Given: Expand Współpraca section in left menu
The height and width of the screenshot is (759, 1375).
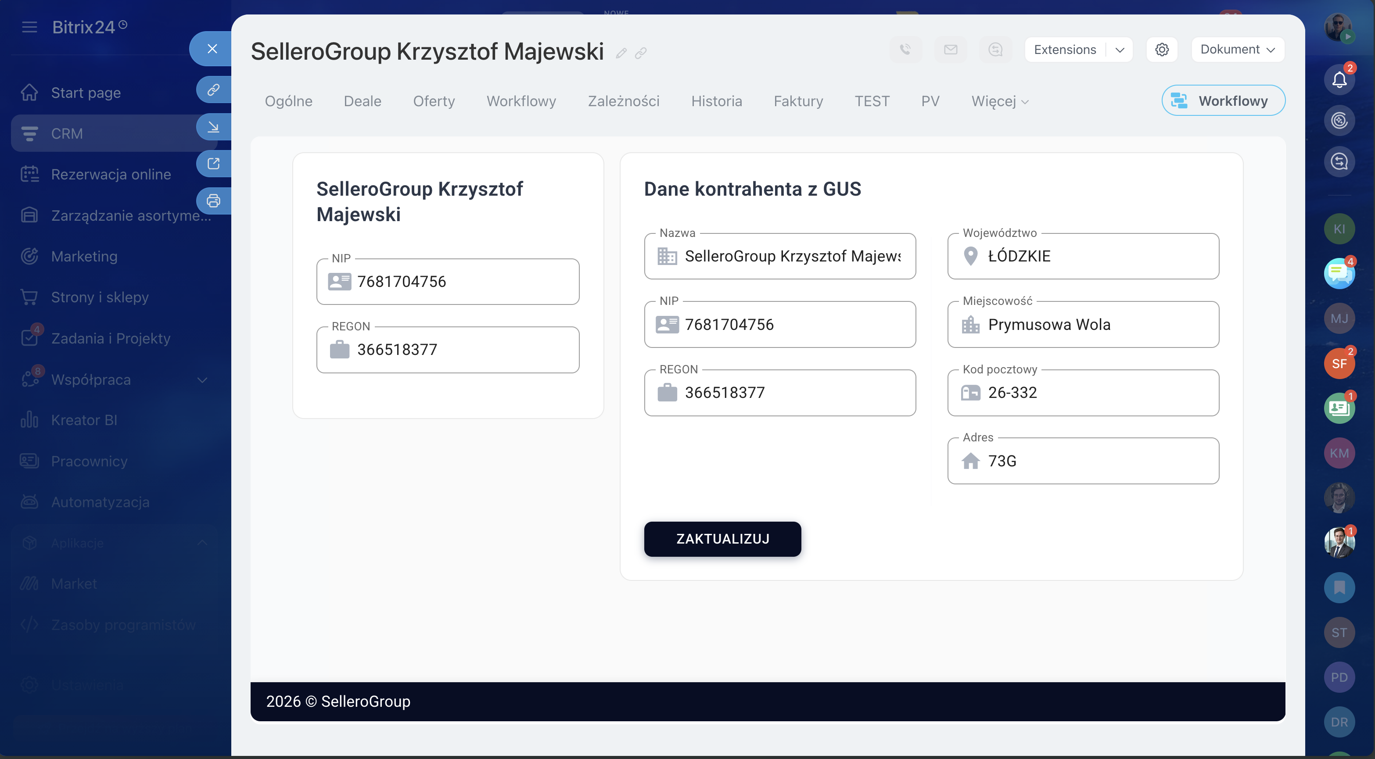Looking at the screenshot, I should [x=202, y=380].
